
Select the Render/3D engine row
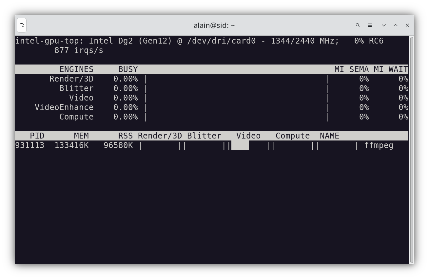pos(212,79)
